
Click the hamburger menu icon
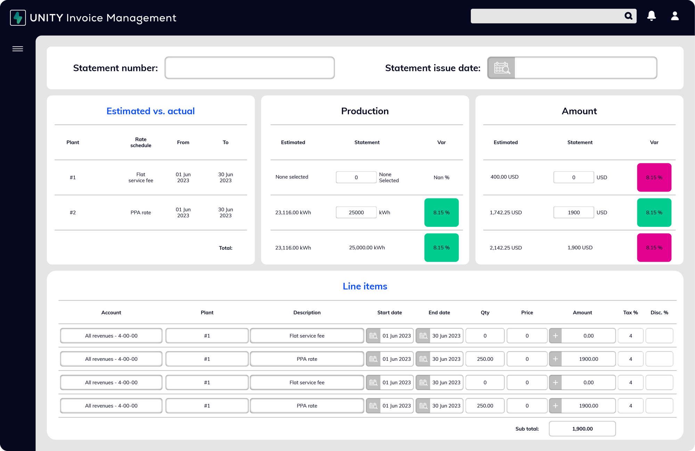point(18,49)
